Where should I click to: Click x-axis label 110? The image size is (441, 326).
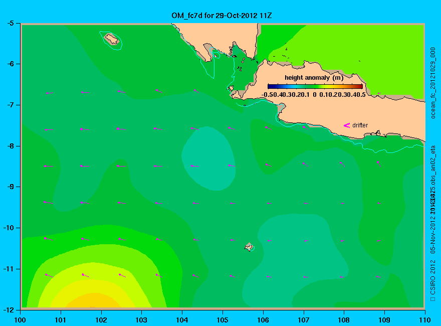coord(425,320)
